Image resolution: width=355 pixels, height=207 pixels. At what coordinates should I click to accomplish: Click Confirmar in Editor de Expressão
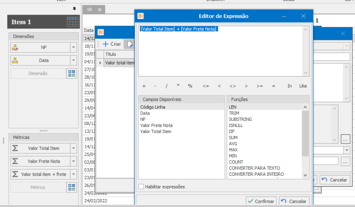pos(261,201)
